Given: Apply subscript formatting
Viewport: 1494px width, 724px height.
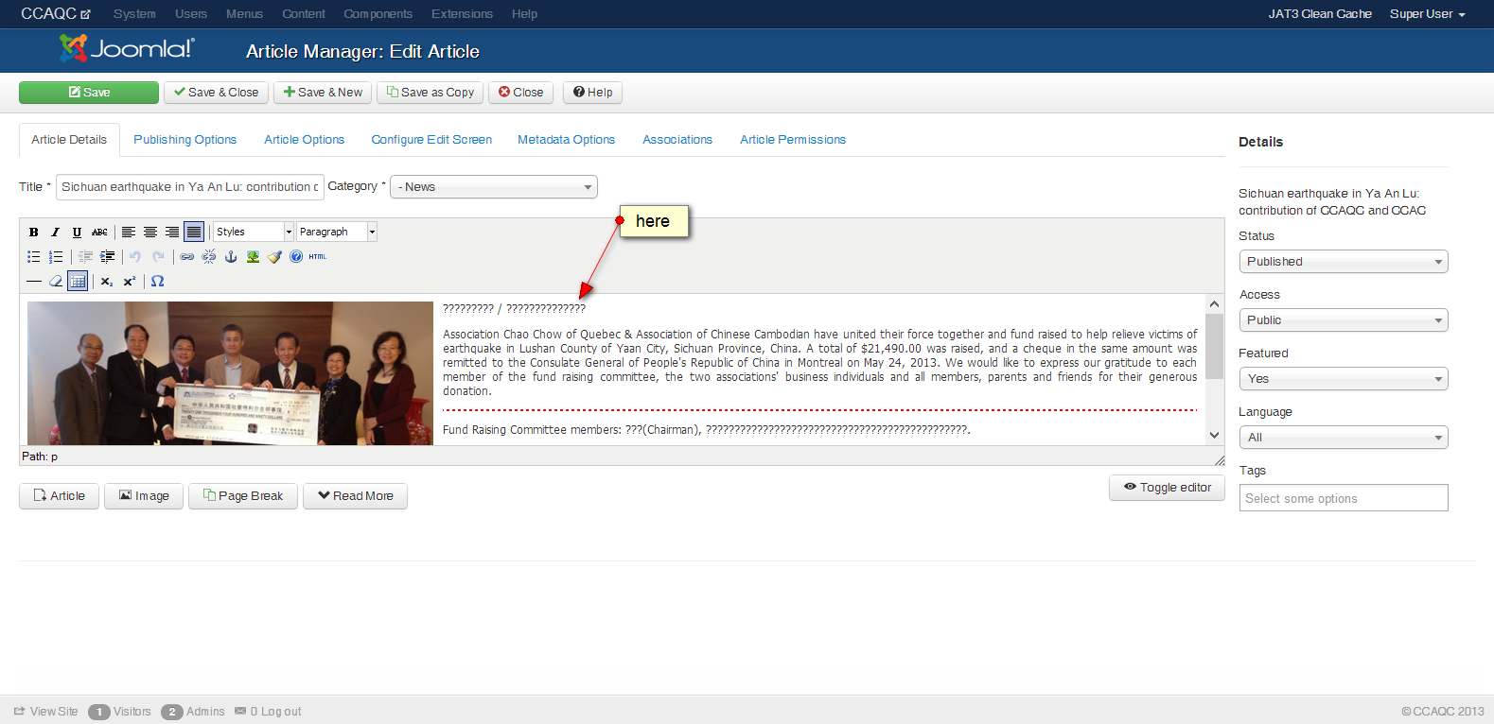Looking at the screenshot, I should click(107, 281).
